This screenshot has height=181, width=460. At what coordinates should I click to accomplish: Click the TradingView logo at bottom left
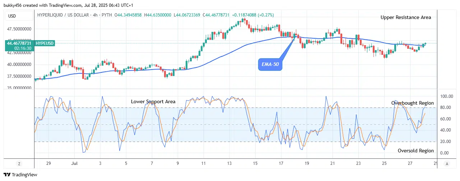click(20, 175)
